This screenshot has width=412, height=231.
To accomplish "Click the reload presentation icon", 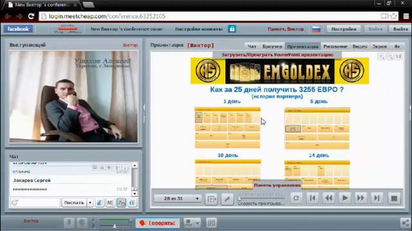I will coord(296,198).
